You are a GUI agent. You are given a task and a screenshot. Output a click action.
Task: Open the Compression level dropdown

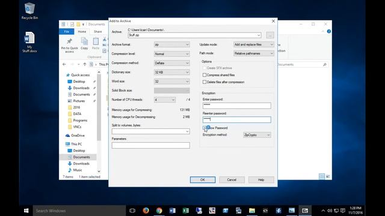[x=172, y=54]
